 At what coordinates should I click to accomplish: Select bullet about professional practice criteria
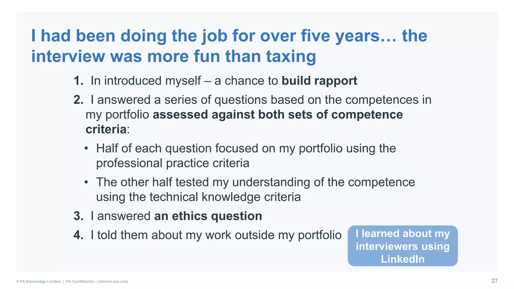[x=240, y=156]
